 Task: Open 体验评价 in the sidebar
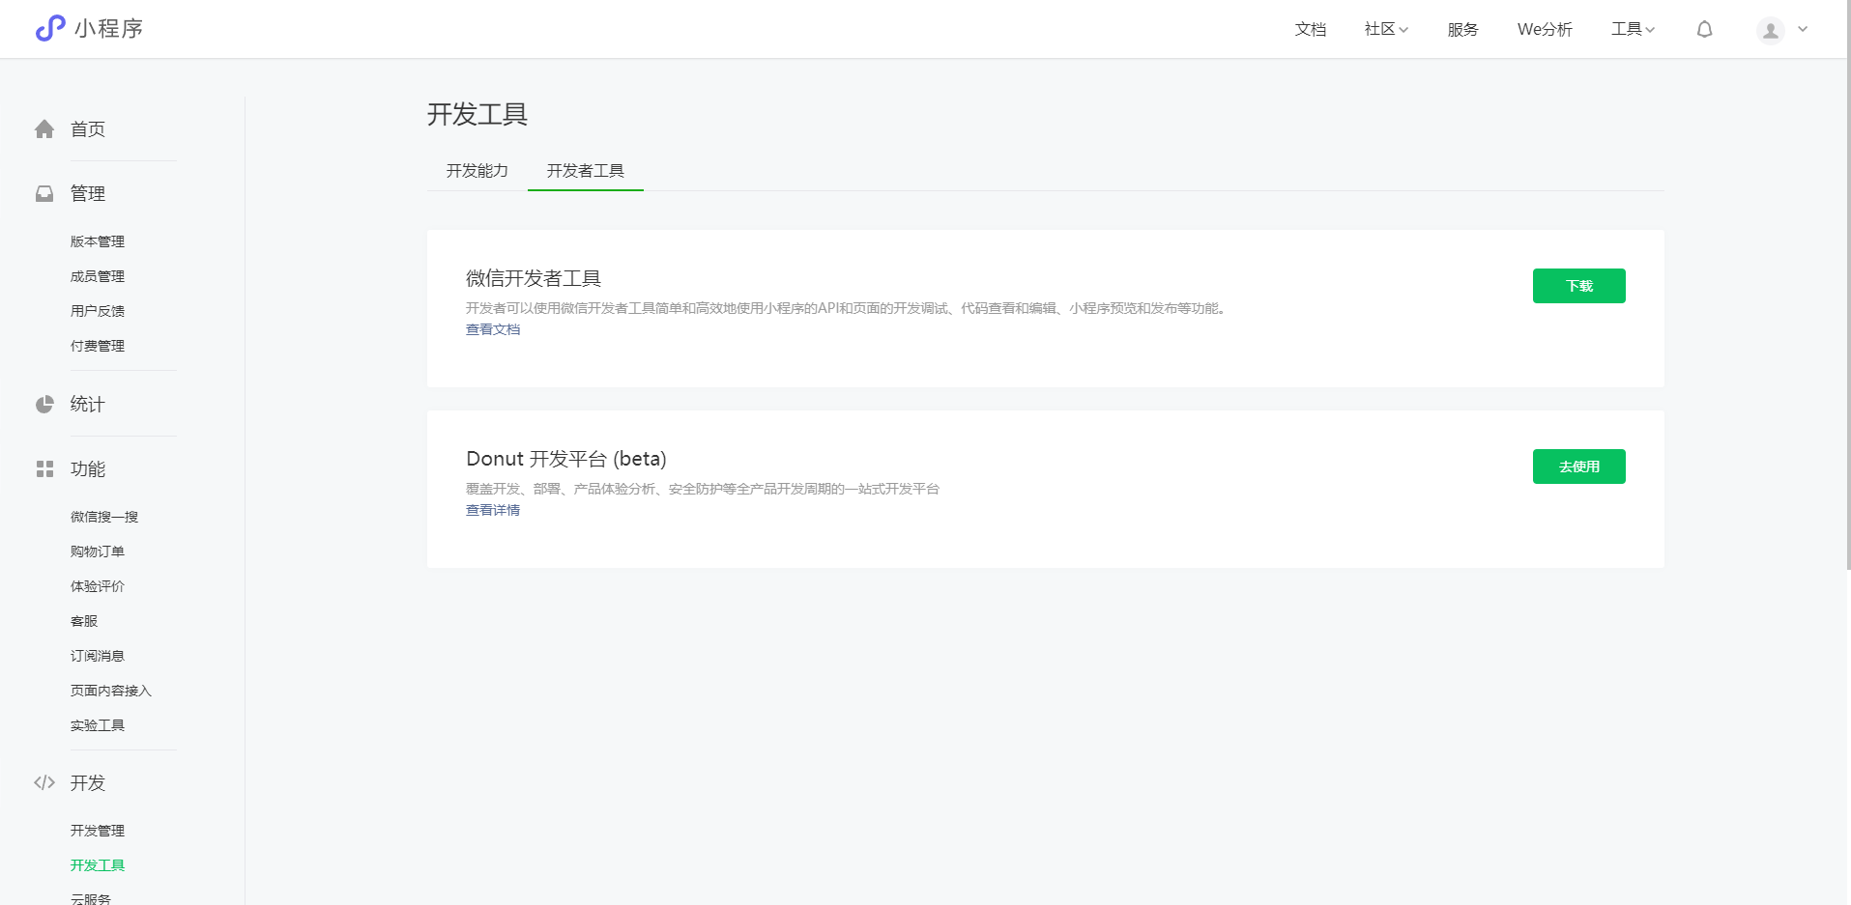98,586
